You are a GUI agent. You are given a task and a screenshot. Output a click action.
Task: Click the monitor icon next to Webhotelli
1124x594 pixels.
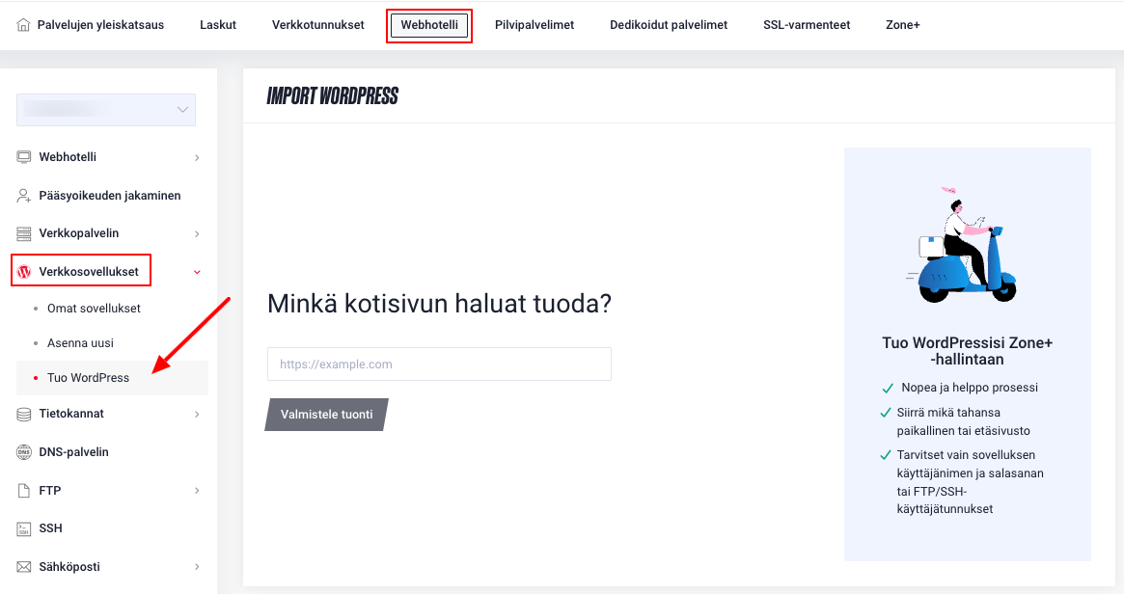(24, 157)
